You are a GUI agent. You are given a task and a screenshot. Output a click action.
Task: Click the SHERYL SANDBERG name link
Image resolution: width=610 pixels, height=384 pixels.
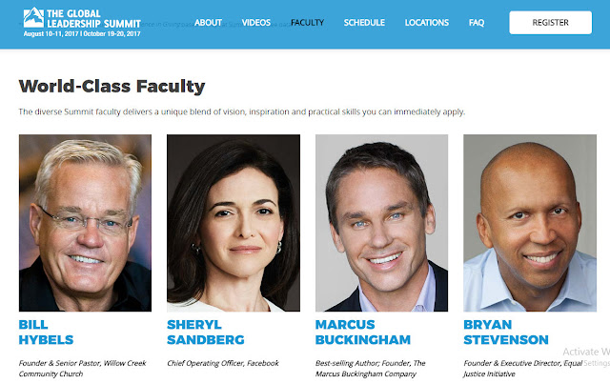(x=206, y=332)
